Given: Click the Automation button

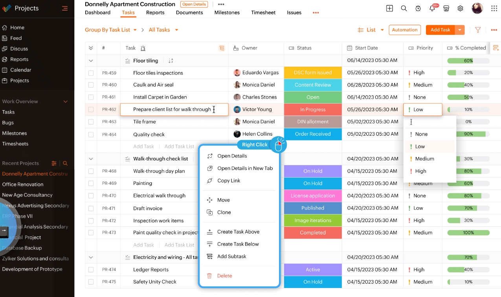Looking at the screenshot, I should coord(405,29).
